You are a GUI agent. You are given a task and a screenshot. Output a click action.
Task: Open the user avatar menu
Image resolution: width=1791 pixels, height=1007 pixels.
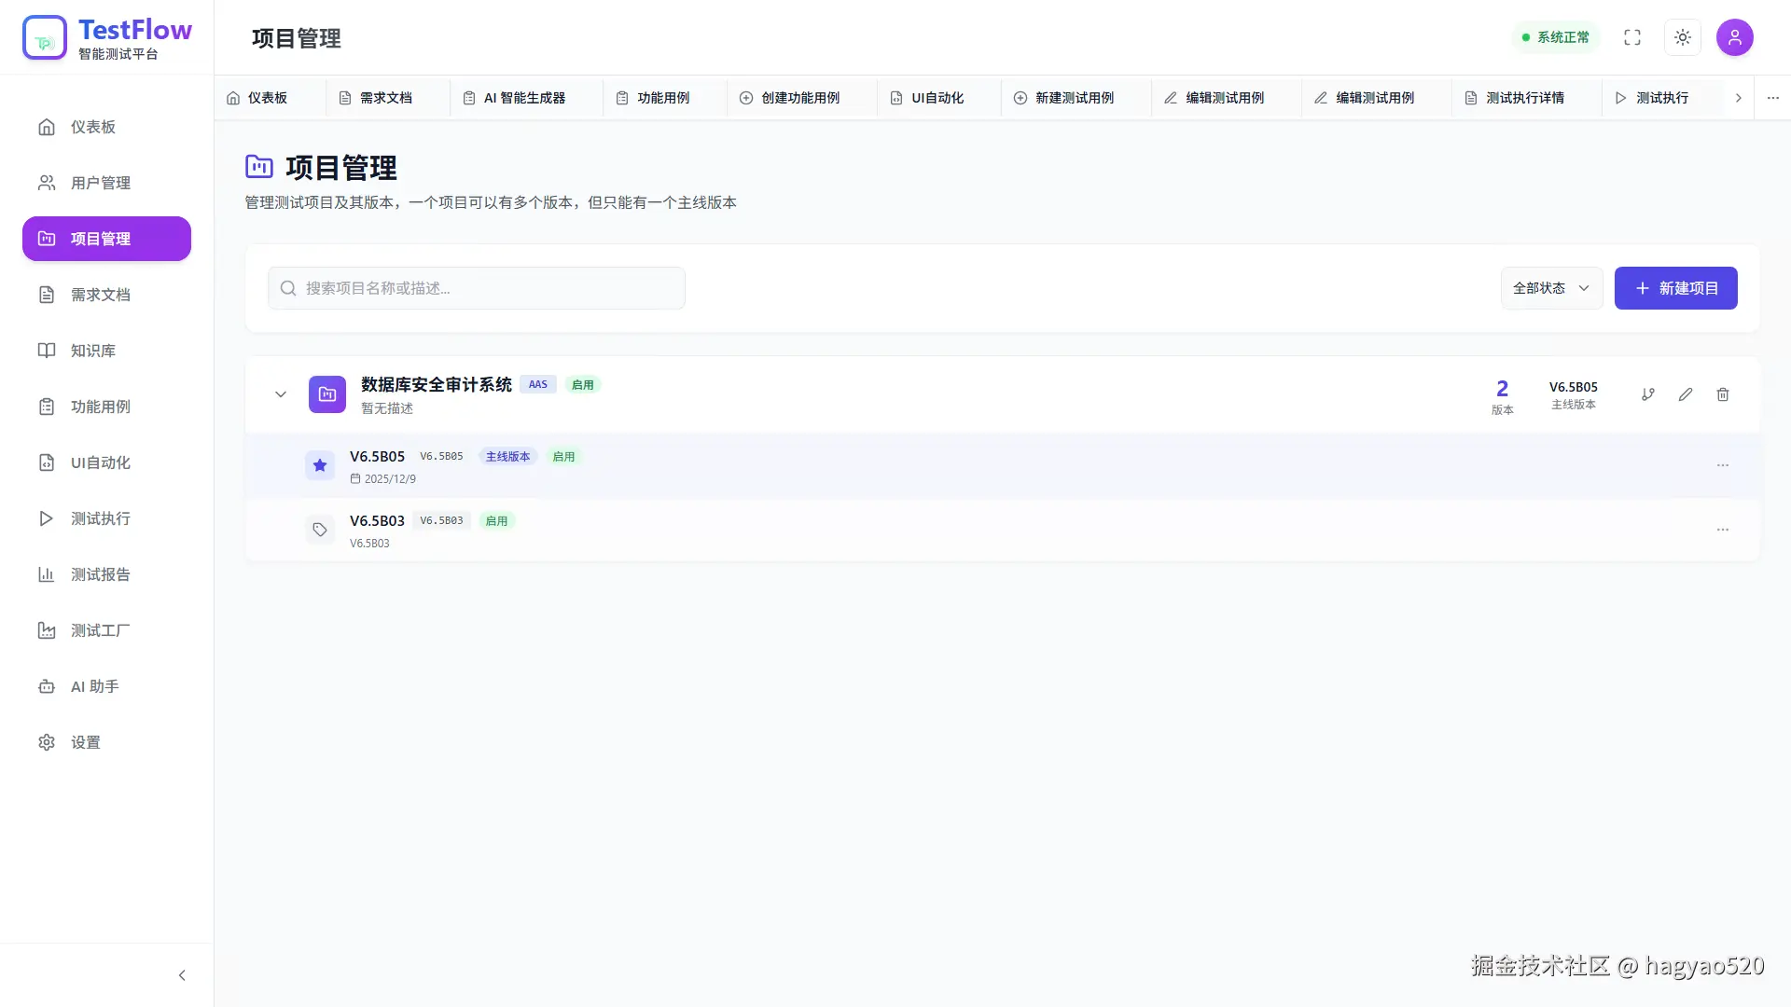pyautogui.click(x=1735, y=37)
